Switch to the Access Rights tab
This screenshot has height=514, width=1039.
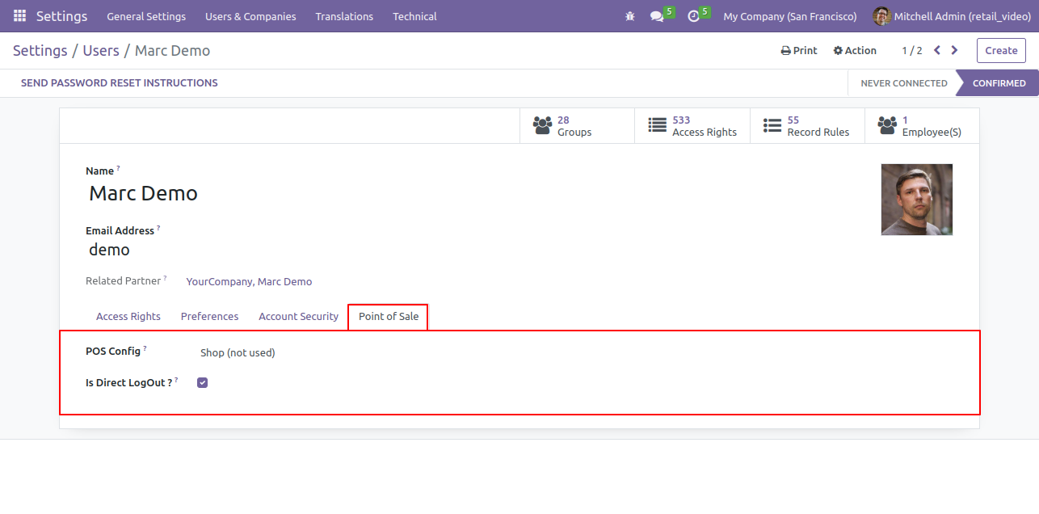128,317
